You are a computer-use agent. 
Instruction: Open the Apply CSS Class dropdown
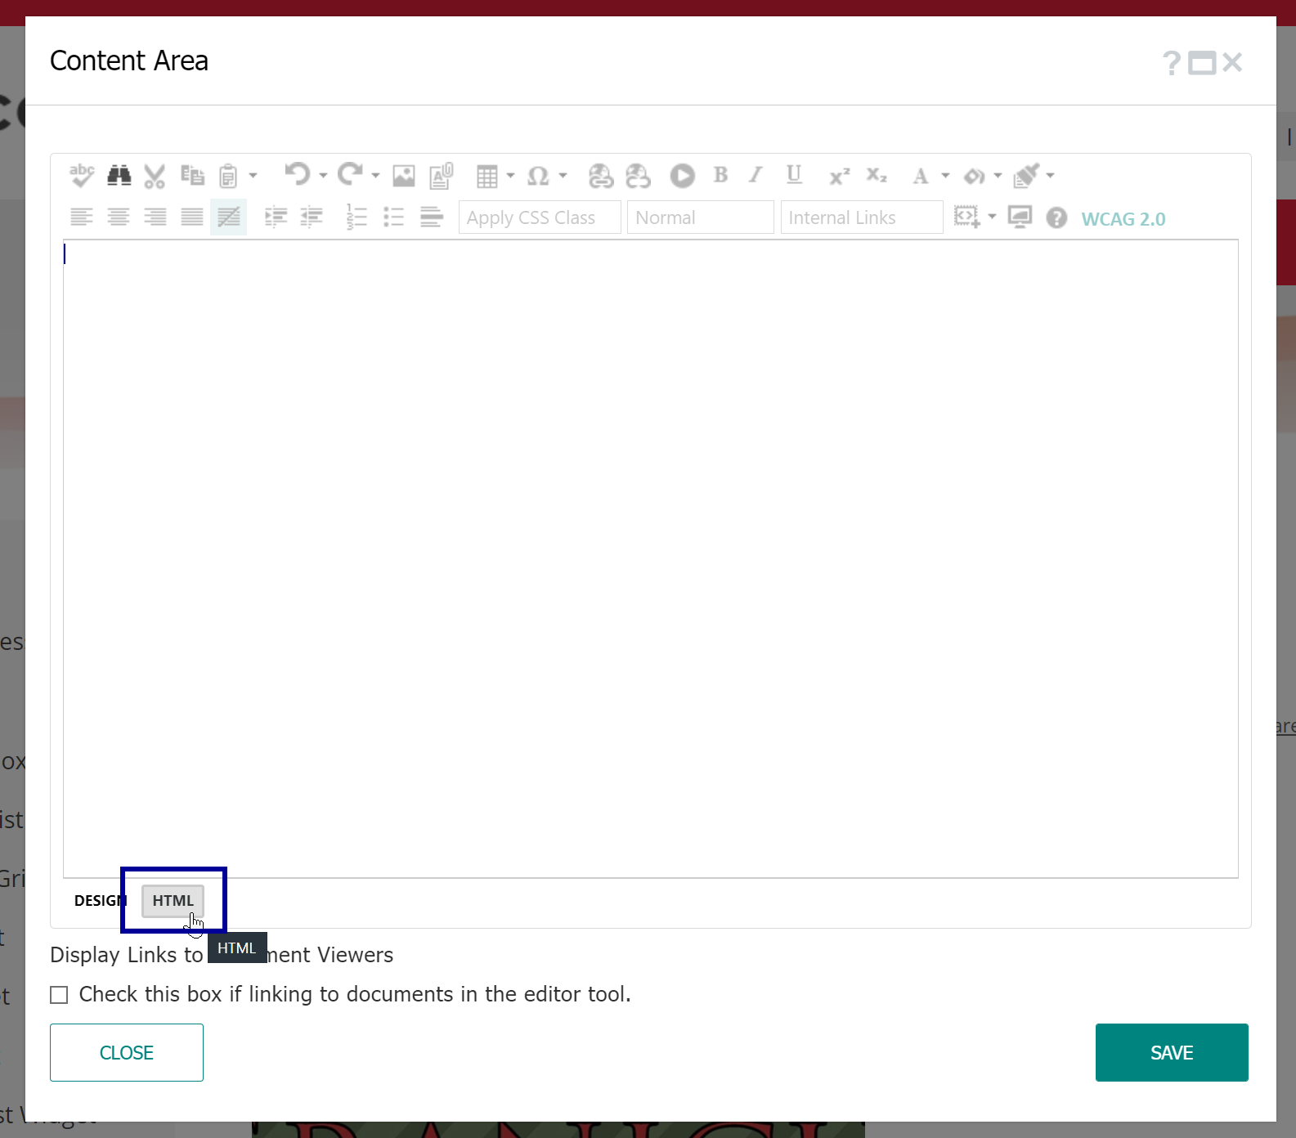[x=540, y=217]
